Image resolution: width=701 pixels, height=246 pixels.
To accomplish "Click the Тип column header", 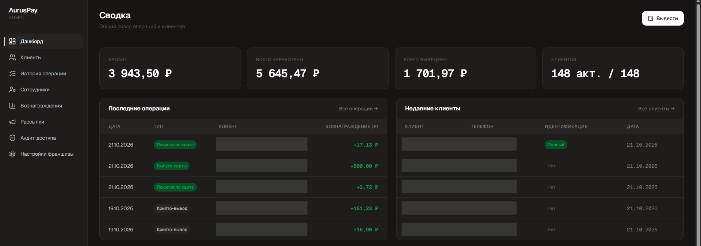I will (x=158, y=126).
